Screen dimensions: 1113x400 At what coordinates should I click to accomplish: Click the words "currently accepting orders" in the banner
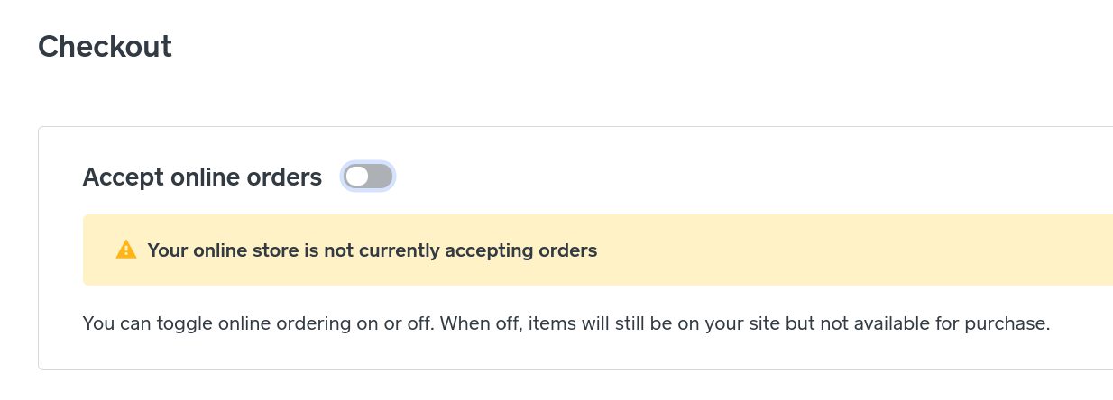[478, 250]
